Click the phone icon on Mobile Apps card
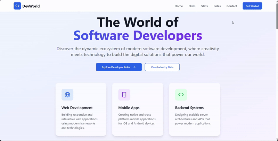 click(x=124, y=95)
